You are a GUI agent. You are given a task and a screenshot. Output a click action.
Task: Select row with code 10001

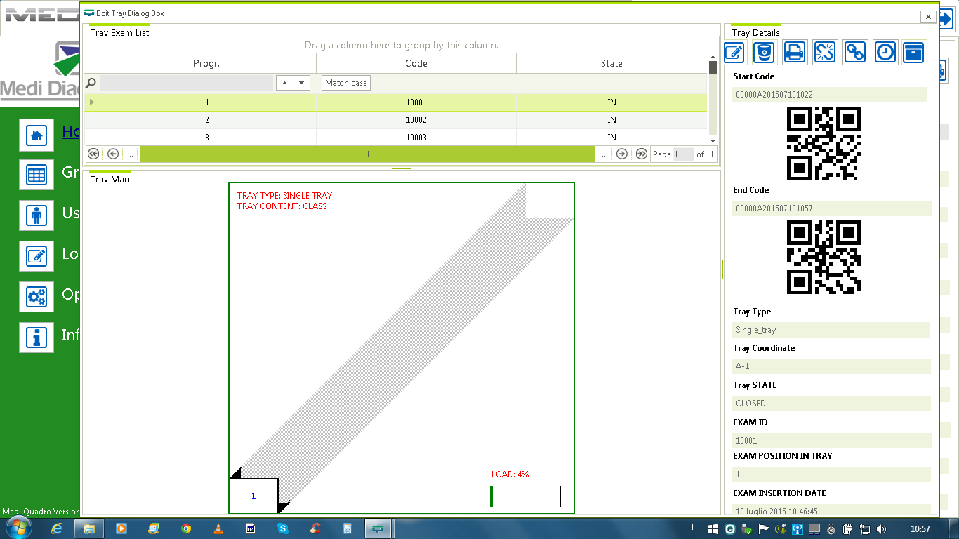(x=396, y=102)
